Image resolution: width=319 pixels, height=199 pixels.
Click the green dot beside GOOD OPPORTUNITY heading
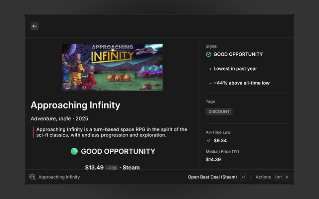point(74,151)
